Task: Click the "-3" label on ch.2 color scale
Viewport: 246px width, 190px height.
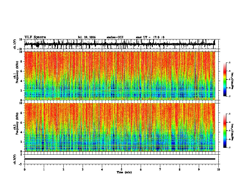Action: tap(229, 114)
